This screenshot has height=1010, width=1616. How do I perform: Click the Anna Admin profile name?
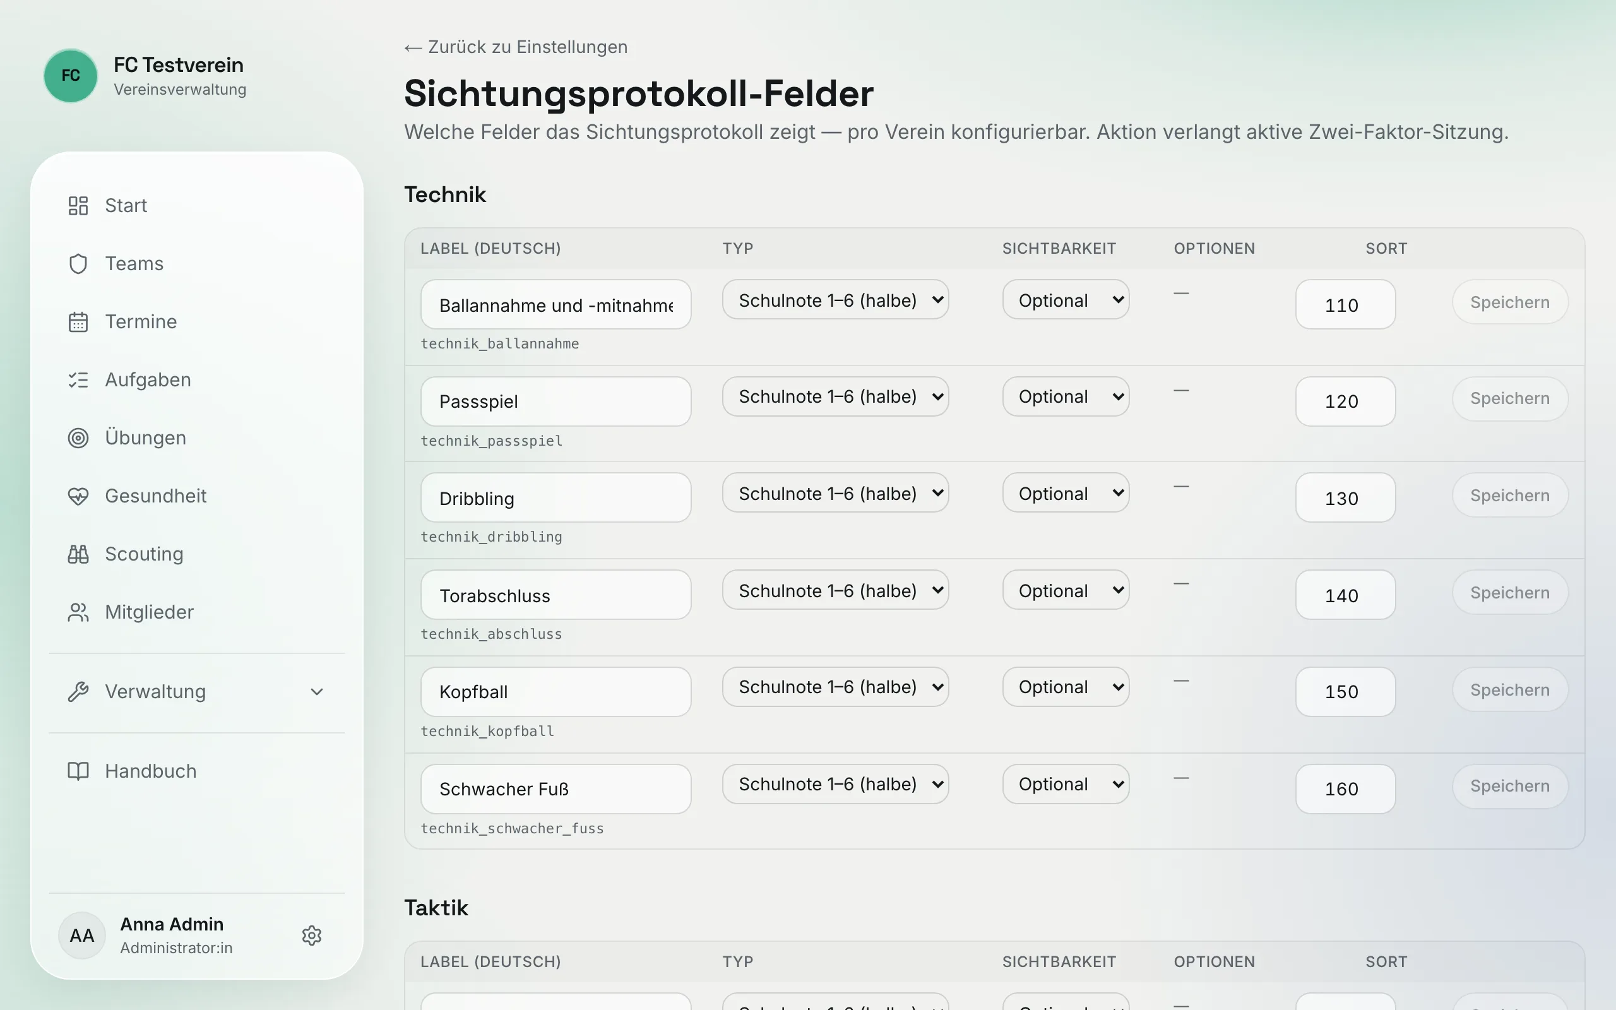[x=172, y=925]
